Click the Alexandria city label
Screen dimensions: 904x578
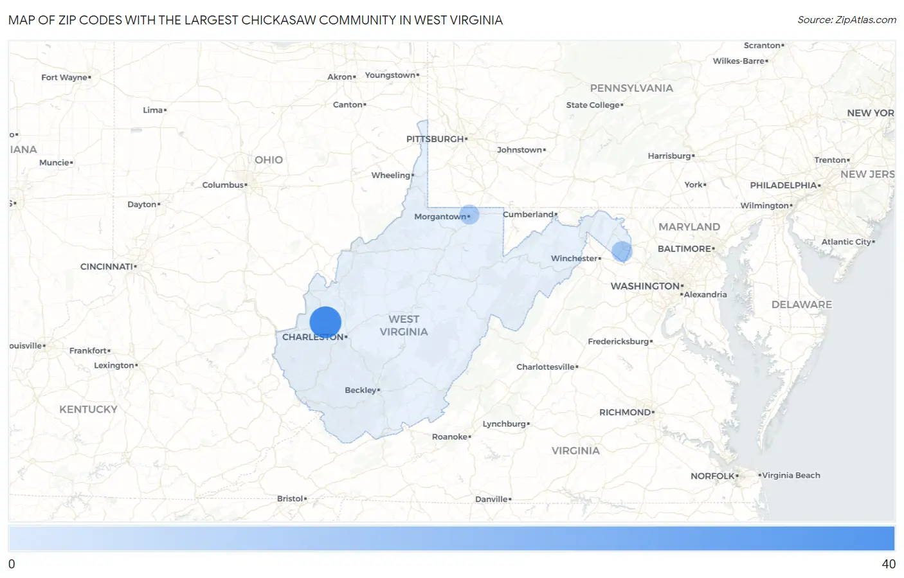(x=705, y=295)
